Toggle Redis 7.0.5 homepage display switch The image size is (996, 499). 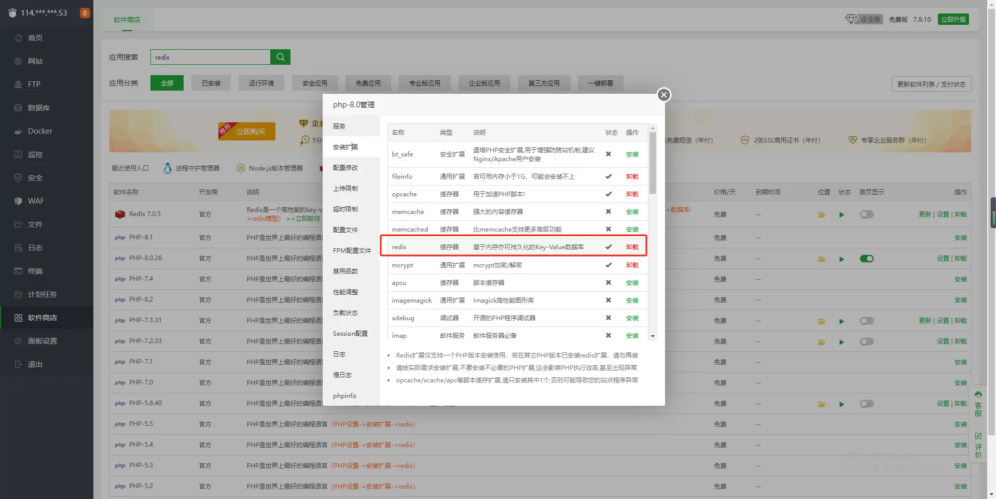(x=866, y=215)
